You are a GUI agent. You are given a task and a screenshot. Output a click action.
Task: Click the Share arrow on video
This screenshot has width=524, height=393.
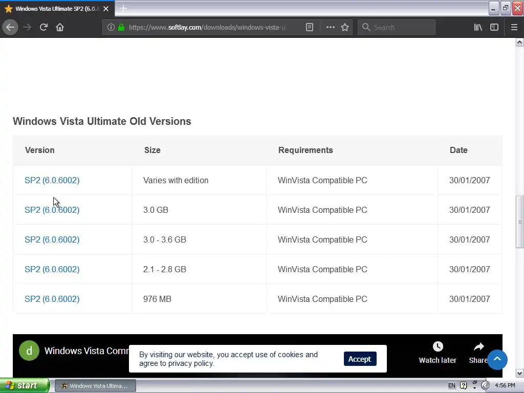coord(478,347)
